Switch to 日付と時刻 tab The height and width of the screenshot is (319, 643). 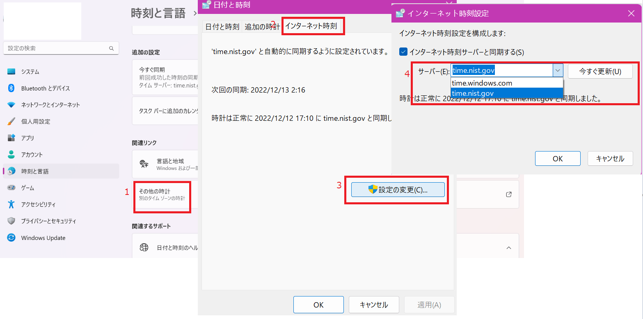[222, 27]
